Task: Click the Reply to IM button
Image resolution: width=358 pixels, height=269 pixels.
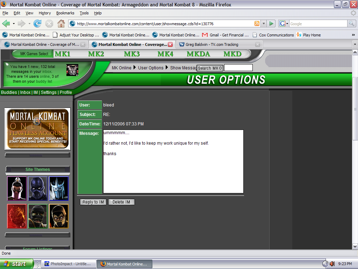Action: 93,202
